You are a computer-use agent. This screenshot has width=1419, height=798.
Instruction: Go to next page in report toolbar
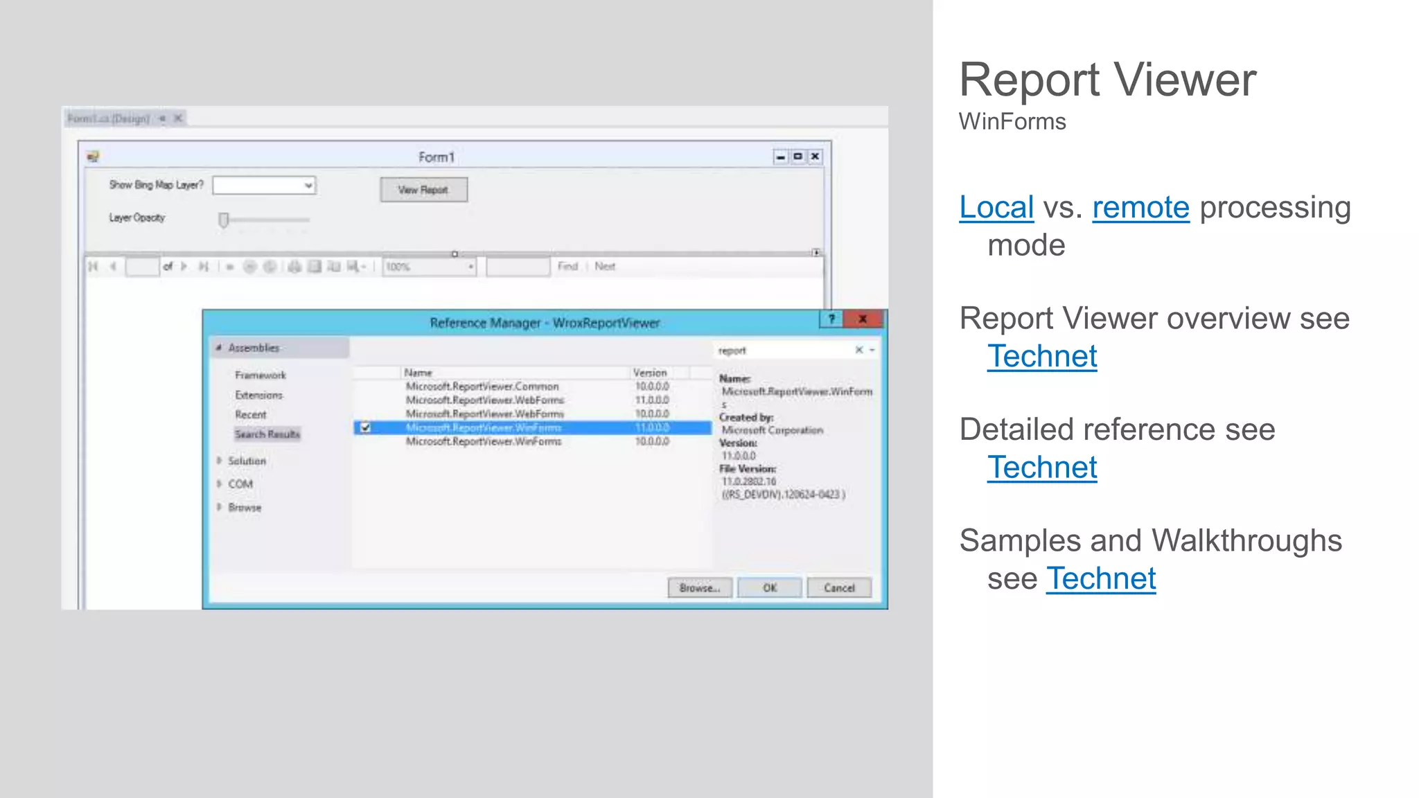pos(184,267)
